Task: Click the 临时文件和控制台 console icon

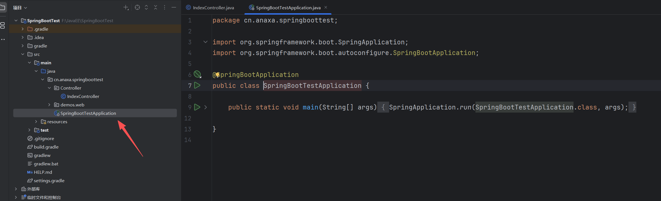Action: click(24, 197)
